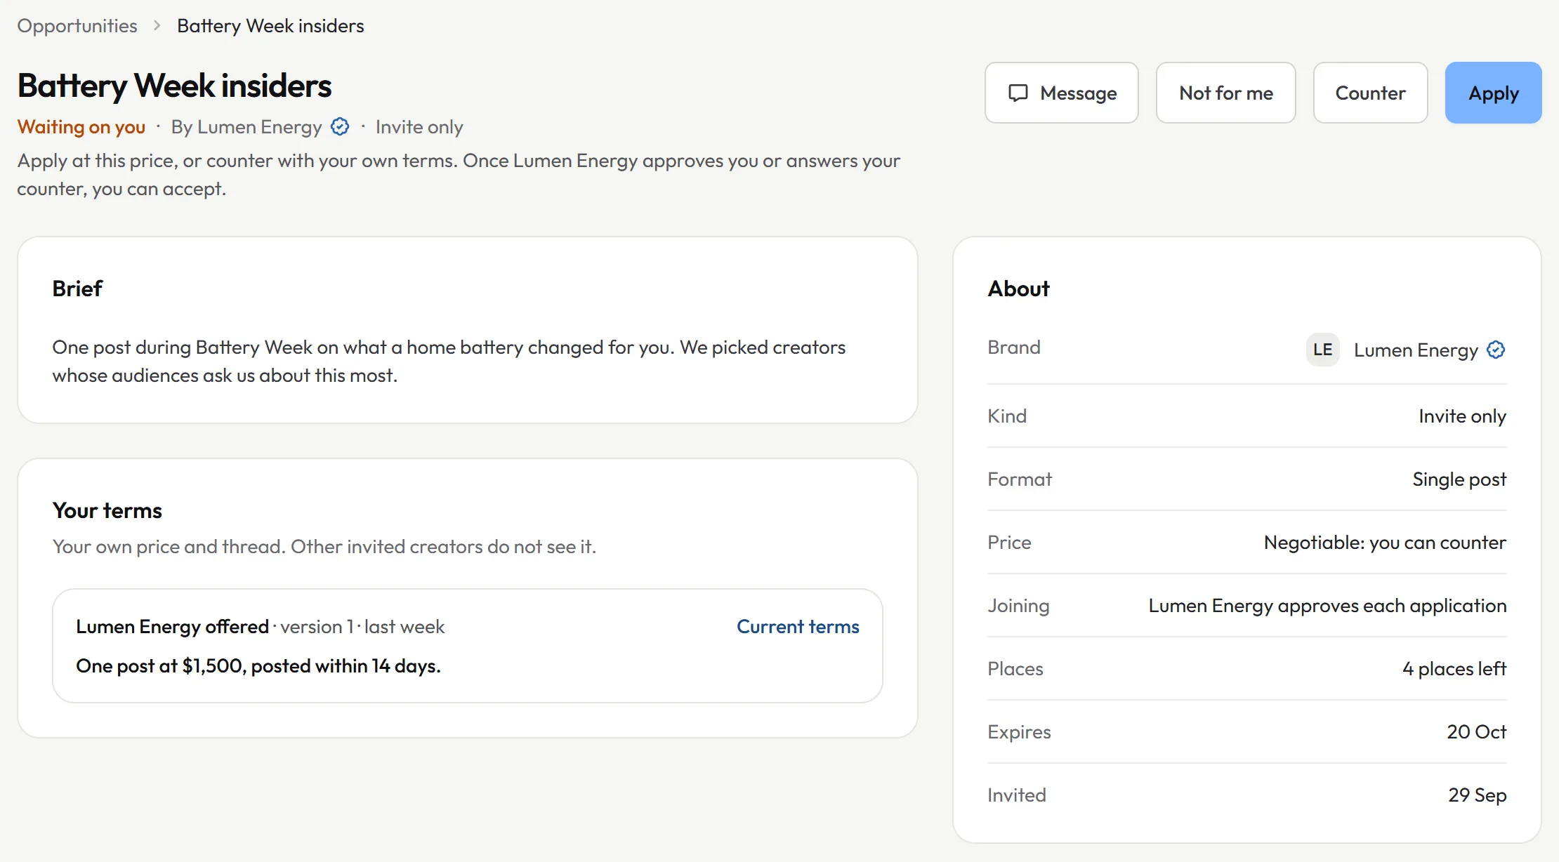The height and width of the screenshot is (862, 1559).
Task: Click By Lumen Energy under the title
Action: point(246,127)
